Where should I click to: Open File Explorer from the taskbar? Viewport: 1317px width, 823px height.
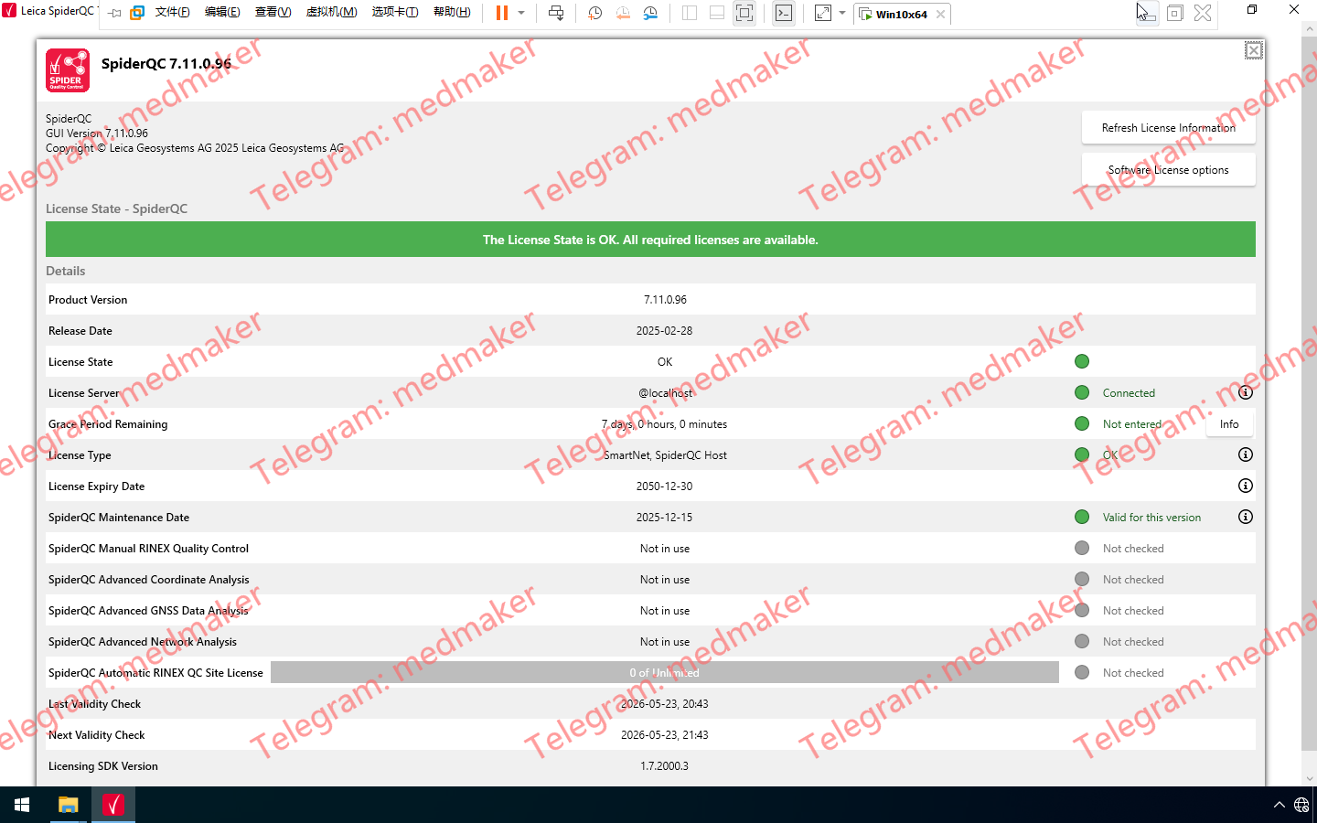(x=68, y=805)
